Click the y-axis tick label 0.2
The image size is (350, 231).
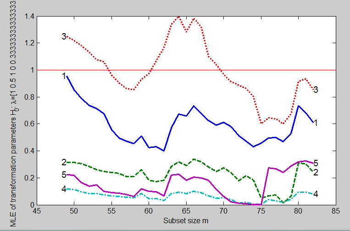[28, 178]
